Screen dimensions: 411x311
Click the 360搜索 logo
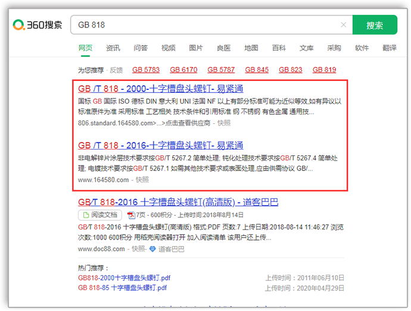pyautogui.click(x=38, y=25)
